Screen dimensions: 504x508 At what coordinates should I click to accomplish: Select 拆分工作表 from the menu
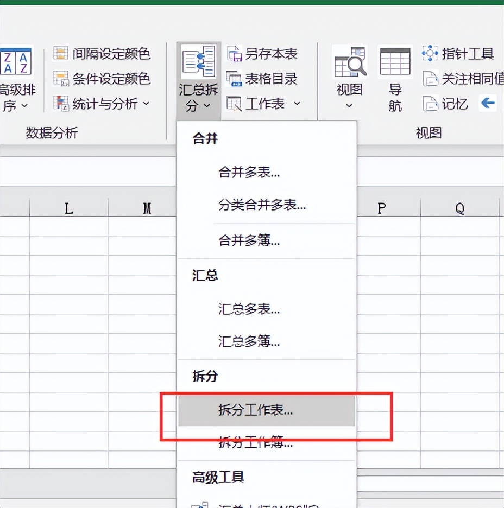tap(255, 411)
